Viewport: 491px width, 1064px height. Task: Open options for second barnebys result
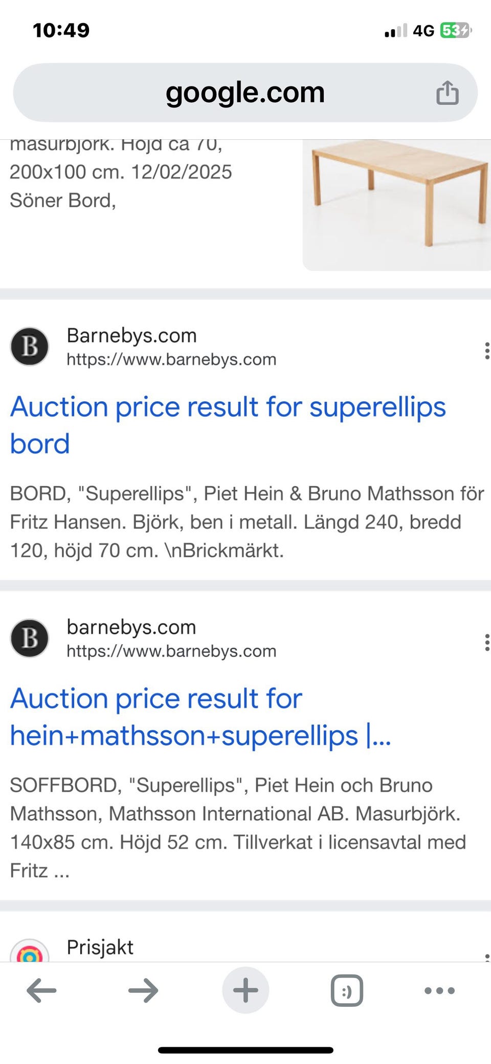[486, 642]
